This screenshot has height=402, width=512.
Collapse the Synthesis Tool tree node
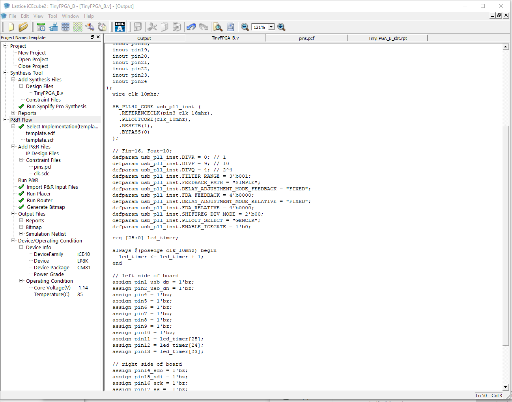pos(6,73)
